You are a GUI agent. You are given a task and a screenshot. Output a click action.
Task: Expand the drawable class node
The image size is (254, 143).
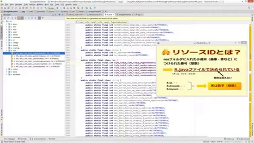[7, 37]
